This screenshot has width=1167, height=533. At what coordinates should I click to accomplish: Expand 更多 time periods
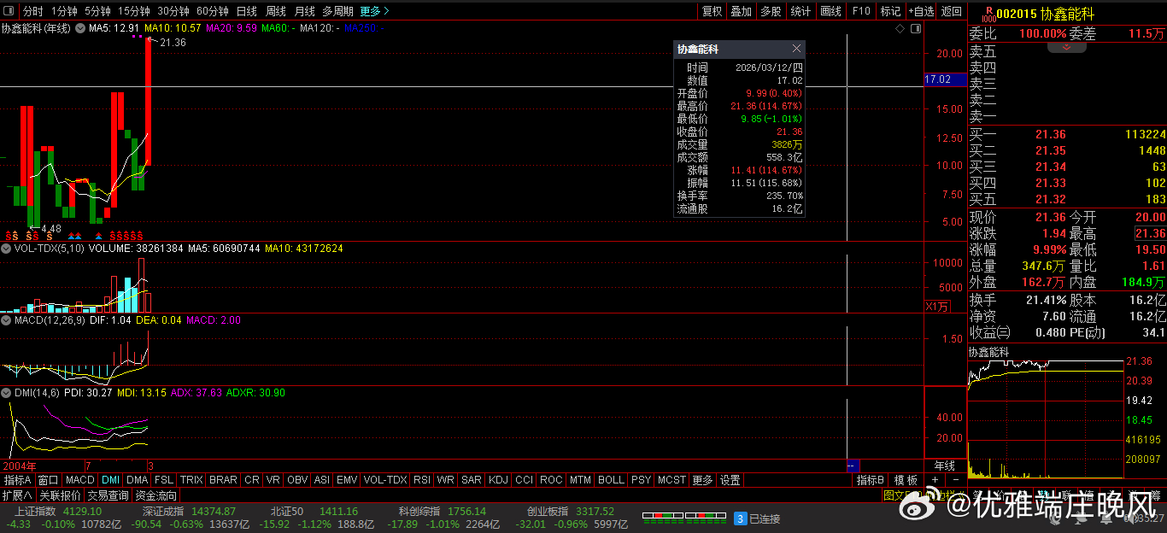click(x=374, y=11)
